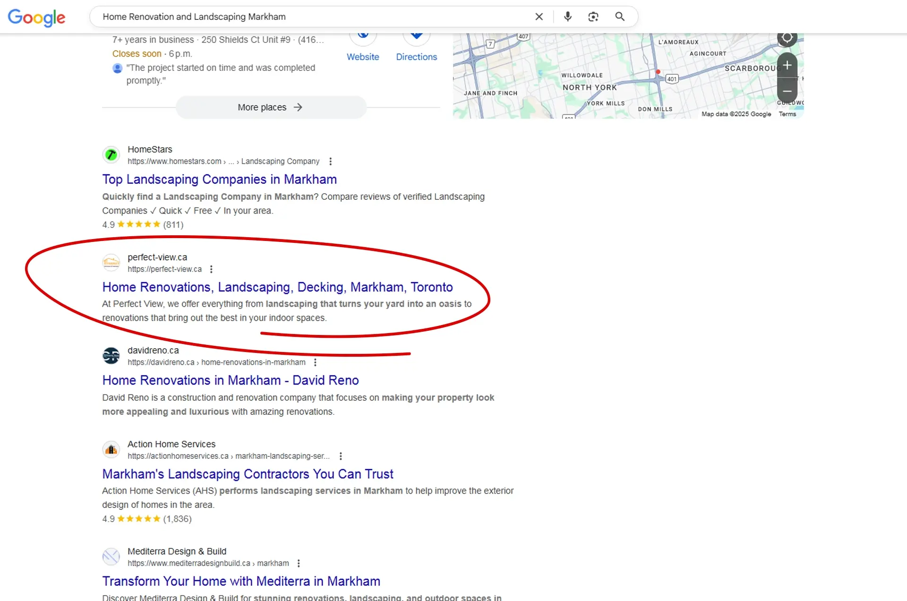Clear the search box text

click(539, 17)
